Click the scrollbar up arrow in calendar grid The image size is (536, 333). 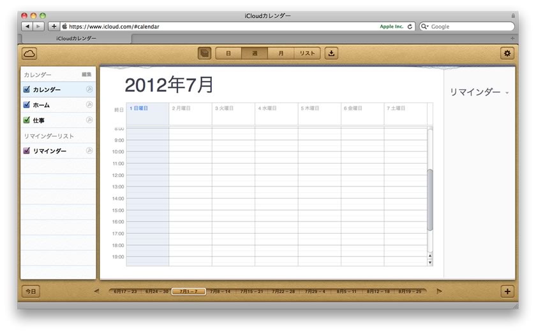[430, 255]
